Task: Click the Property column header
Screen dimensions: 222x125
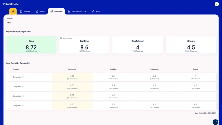Action: point(16,69)
